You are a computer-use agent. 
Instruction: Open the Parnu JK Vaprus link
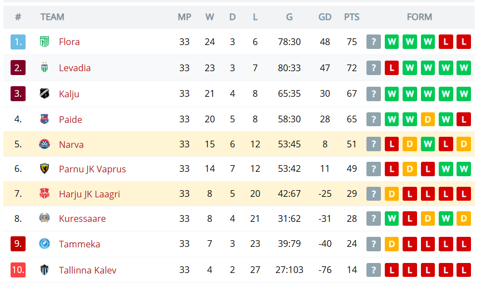(x=92, y=169)
